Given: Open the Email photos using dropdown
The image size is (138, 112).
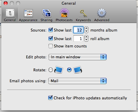Looking at the screenshot, I should point(78,81).
